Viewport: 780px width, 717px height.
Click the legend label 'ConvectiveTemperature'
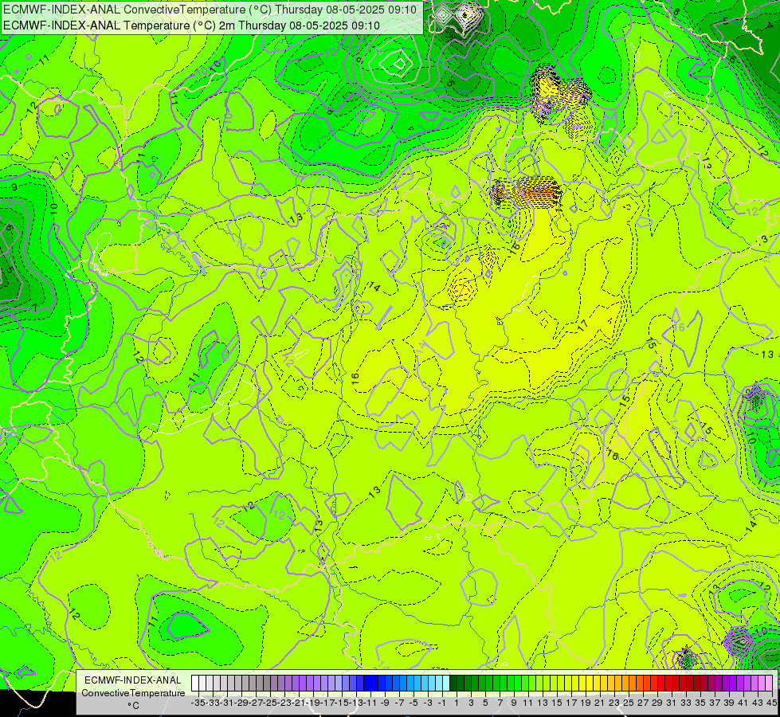pyautogui.click(x=133, y=692)
